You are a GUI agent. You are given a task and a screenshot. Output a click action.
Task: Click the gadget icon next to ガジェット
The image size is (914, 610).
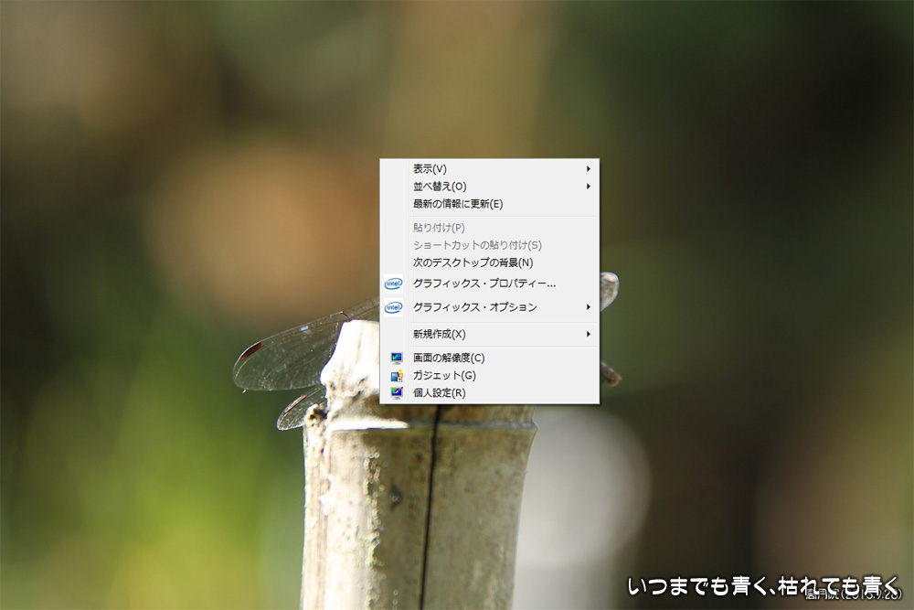click(x=396, y=376)
